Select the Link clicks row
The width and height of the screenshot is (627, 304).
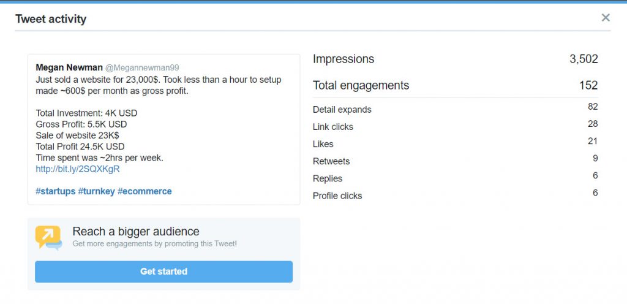[x=456, y=126]
